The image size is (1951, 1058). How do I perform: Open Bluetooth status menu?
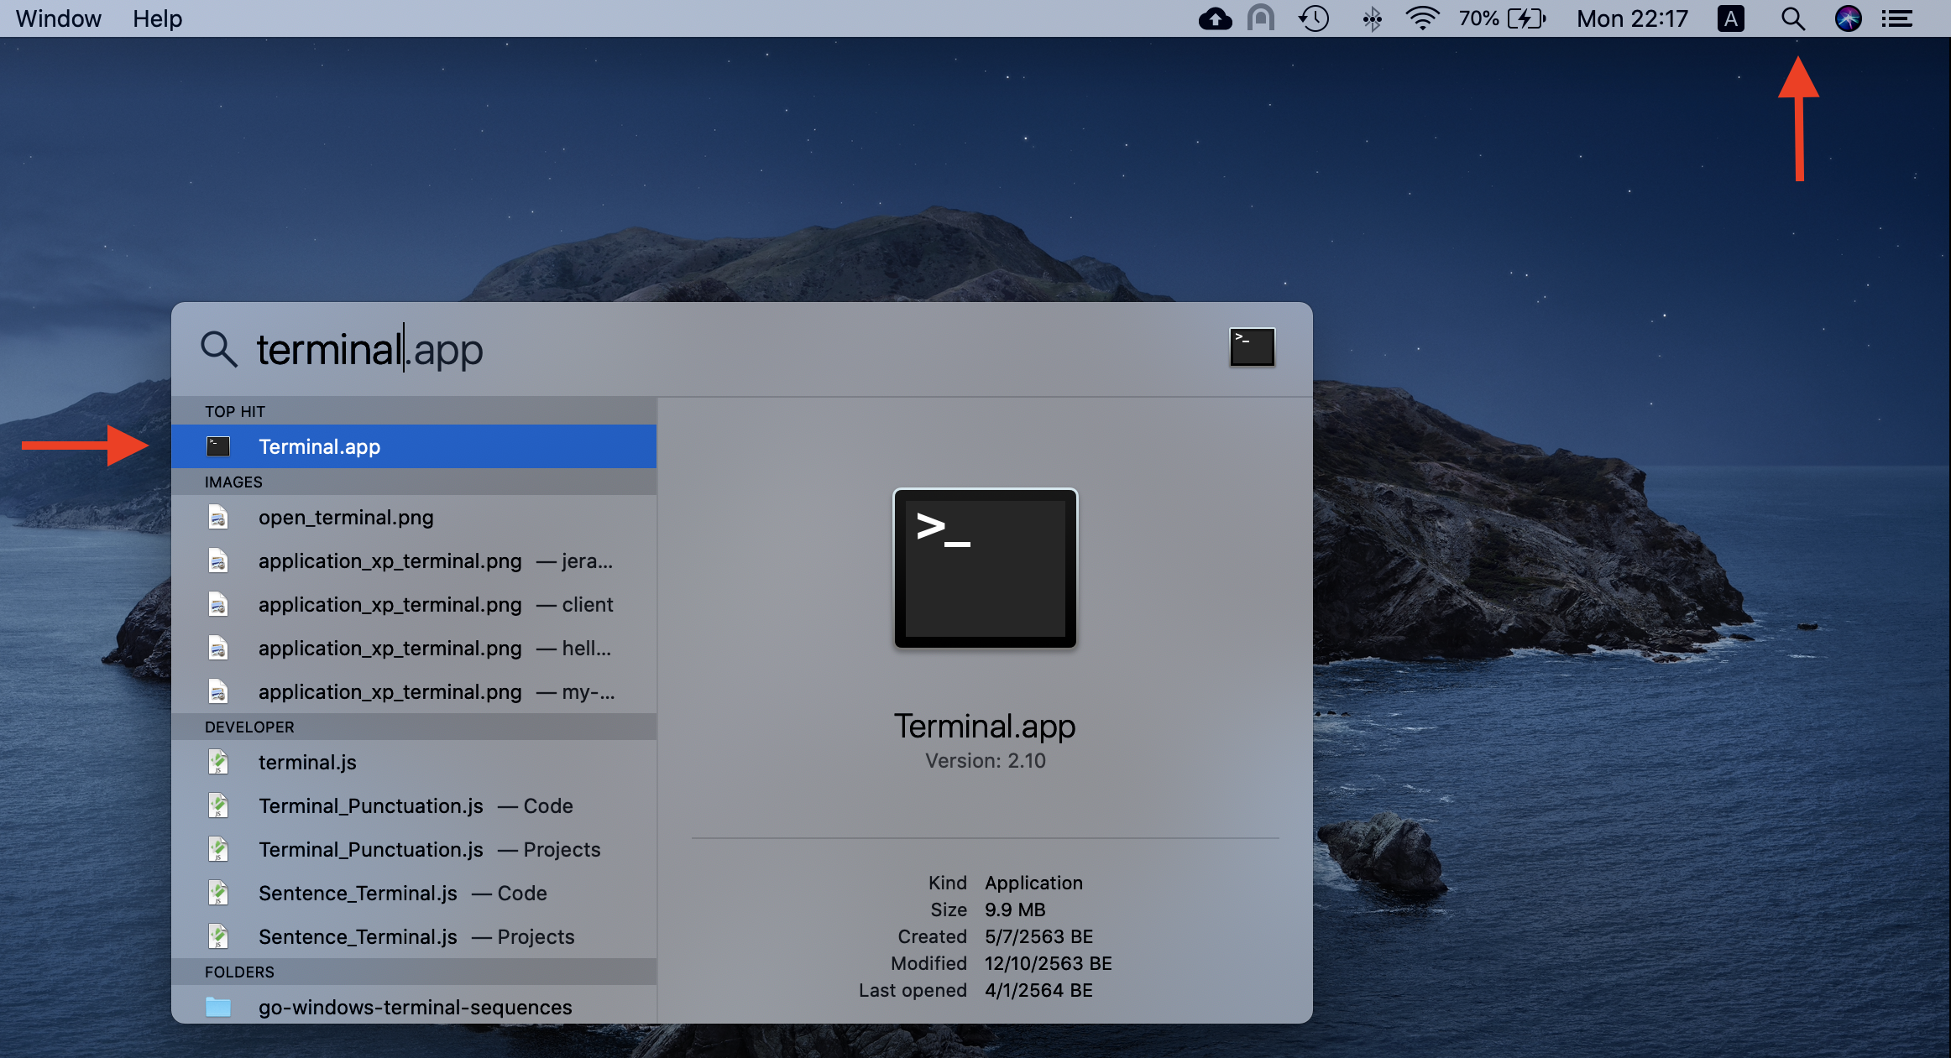(x=1372, y=18)
